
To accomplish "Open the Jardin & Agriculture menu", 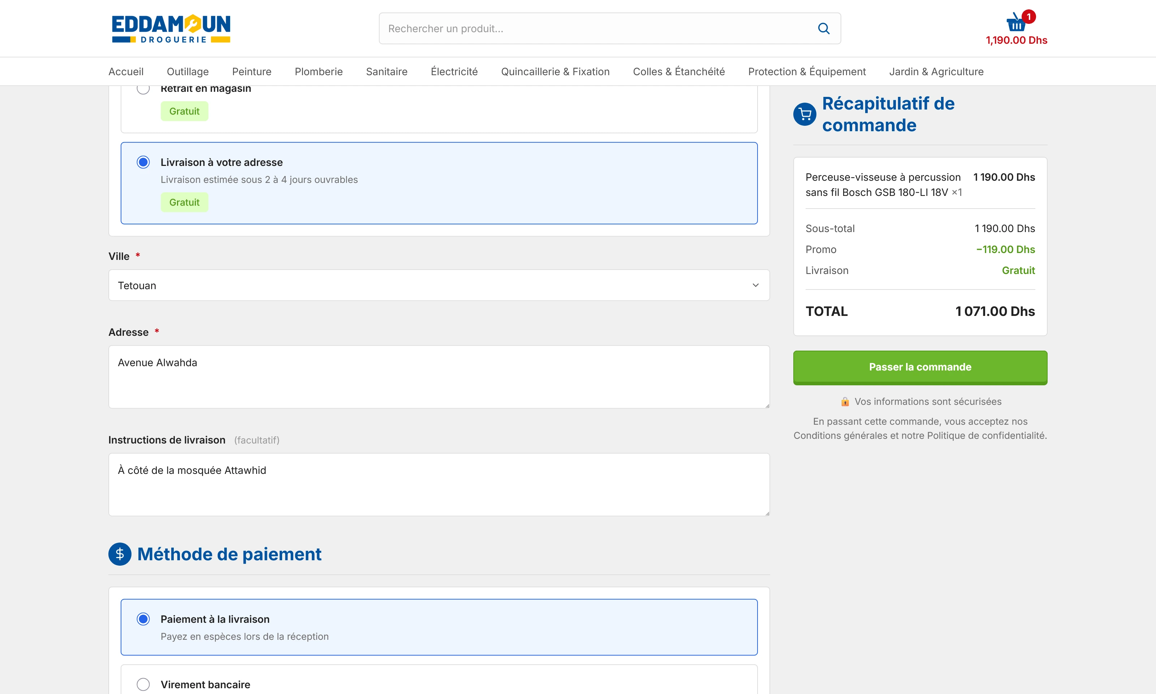I will click(x=936, y=72).
